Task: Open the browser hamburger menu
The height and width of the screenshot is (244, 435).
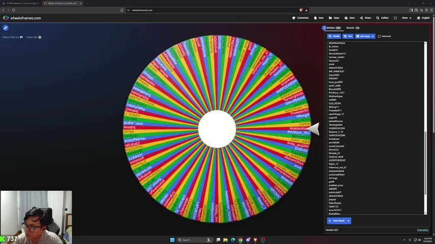Action: click(x=431, y=10)
